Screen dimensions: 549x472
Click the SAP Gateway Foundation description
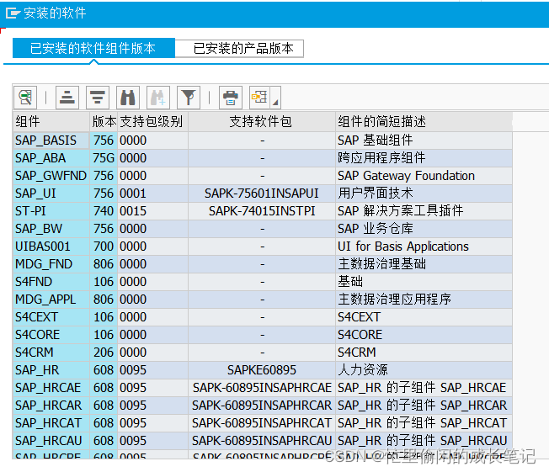tap(424, 176)
